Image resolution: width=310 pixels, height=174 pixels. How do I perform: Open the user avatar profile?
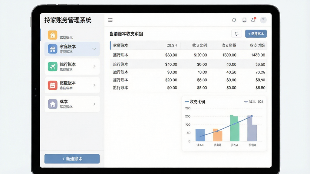(263, 20)
